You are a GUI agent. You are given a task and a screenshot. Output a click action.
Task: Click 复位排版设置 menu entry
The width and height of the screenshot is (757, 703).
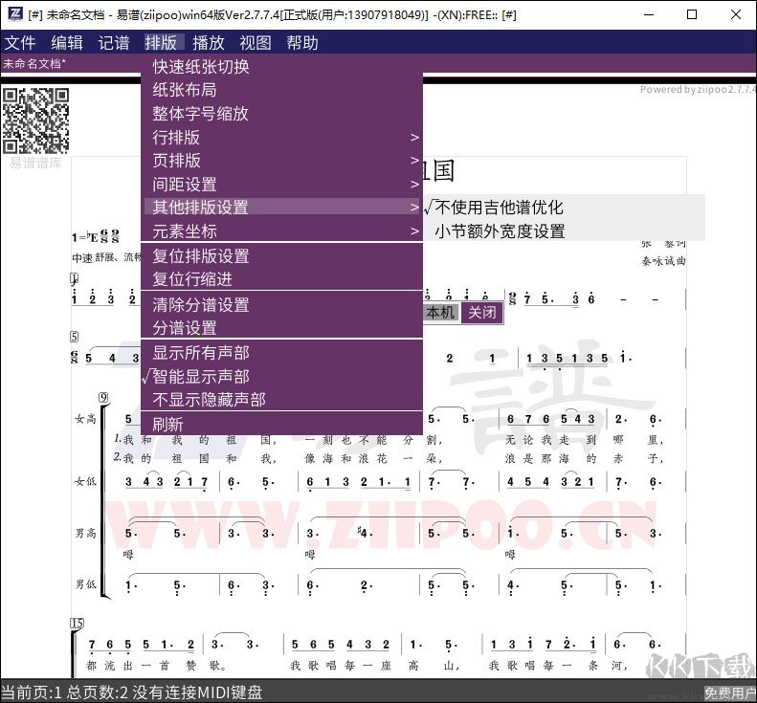click(282, 255)
